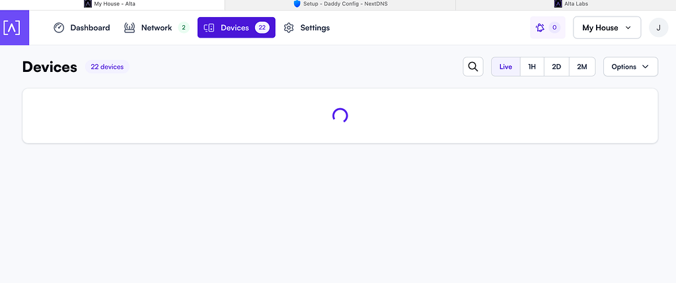Select the Devices navigation tab
676x283 pixels.
coord(237,28)
